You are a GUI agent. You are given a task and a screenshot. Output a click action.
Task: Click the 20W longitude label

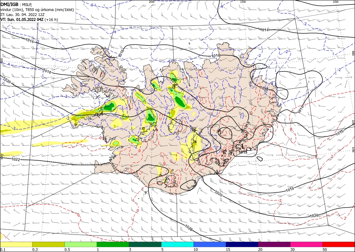152,2
